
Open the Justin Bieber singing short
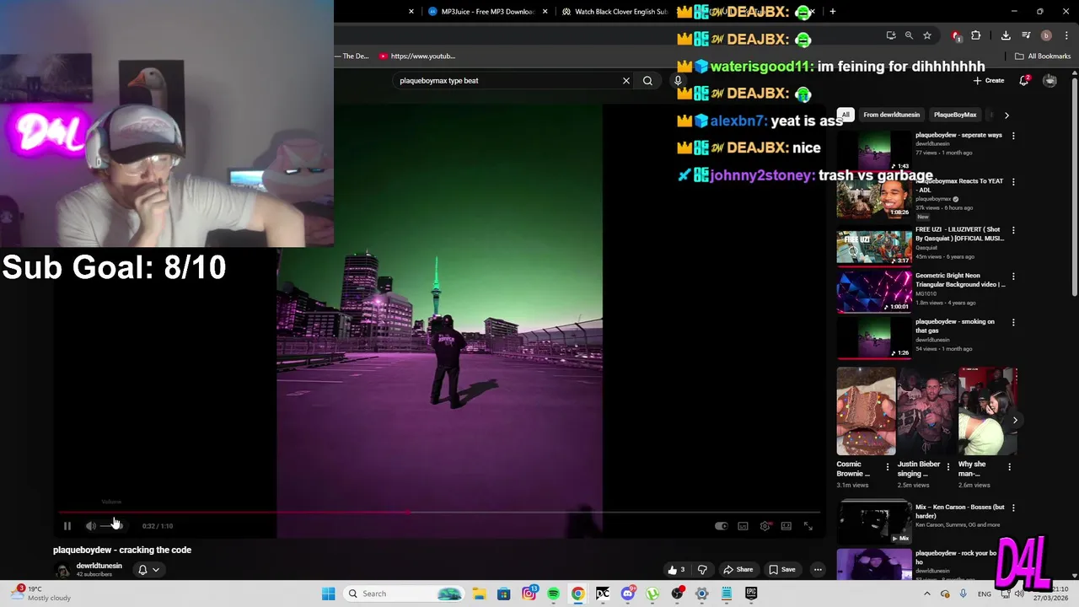coord(926,411)
